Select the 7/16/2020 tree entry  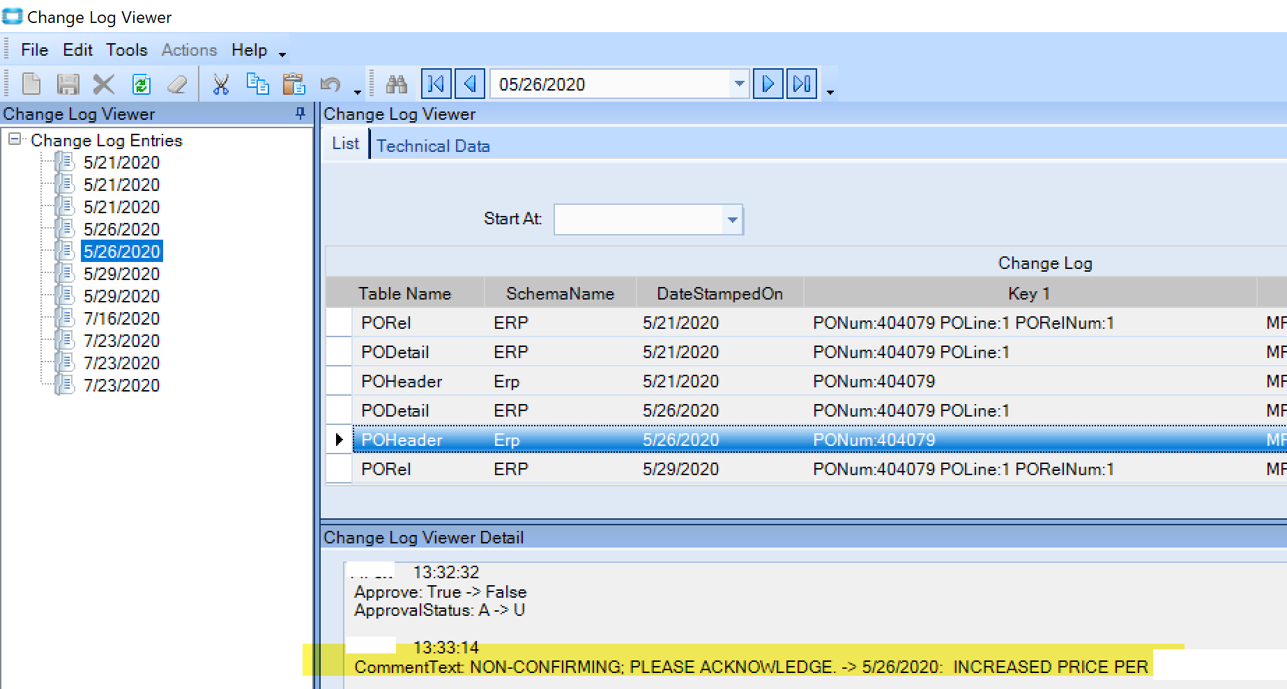tap(121, 318)
